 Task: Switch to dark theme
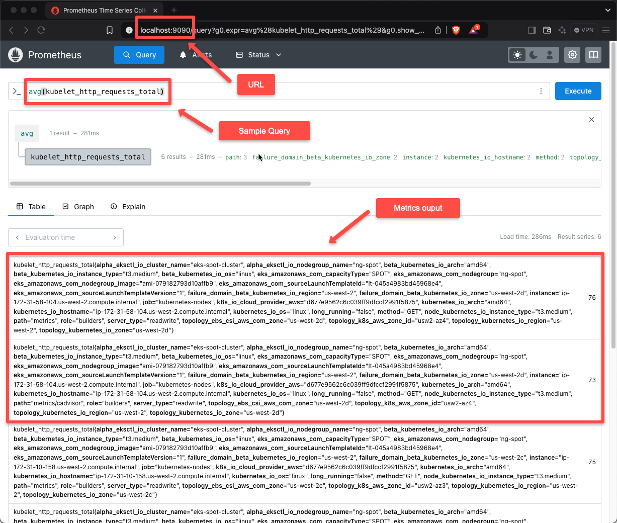[534, 55]
